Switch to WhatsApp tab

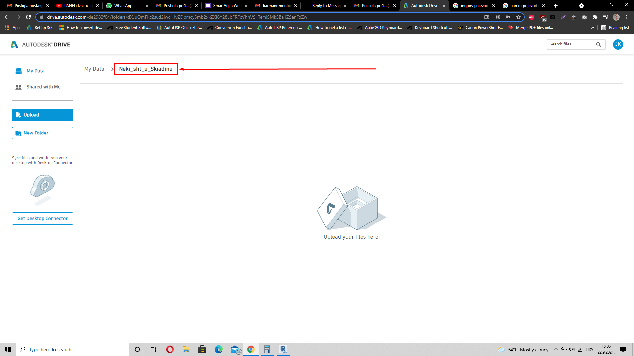[x=127, y=6]
